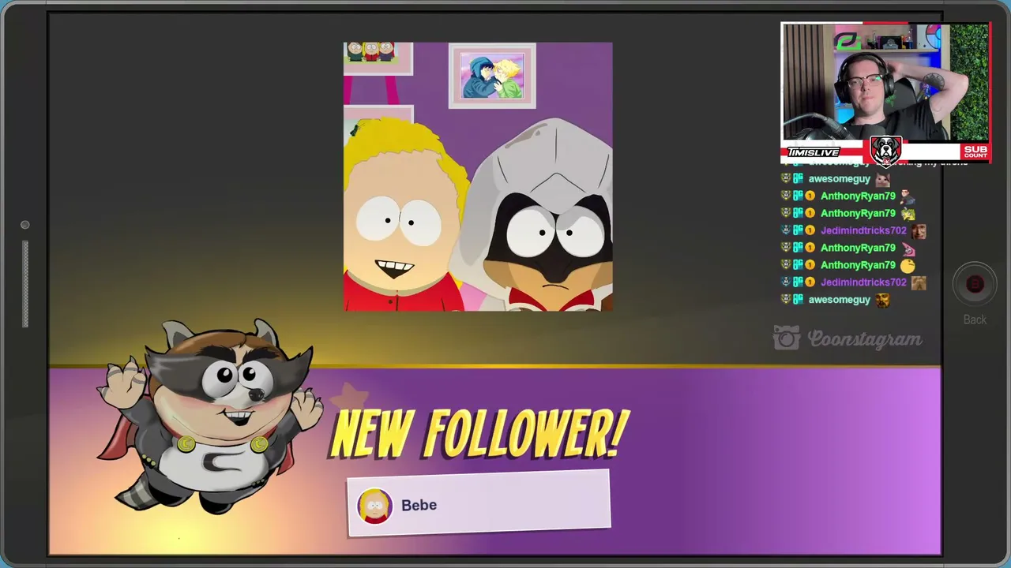Click the round yellow emote beside AnthonyRyan79

(908, 265)
